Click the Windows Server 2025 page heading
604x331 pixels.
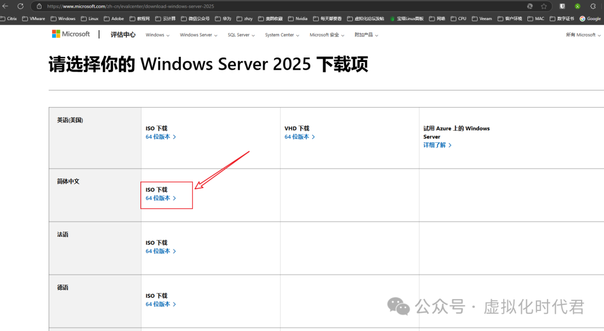click(x=209, y=64)
